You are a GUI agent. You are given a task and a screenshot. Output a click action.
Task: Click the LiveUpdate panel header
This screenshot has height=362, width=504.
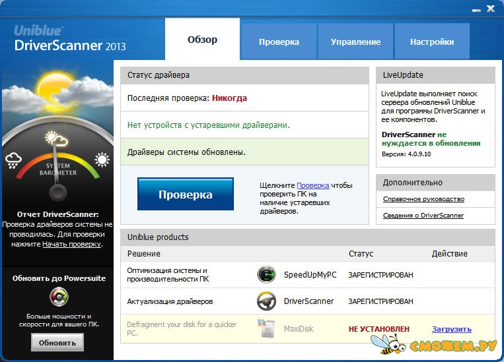click(x=435, y=75)
